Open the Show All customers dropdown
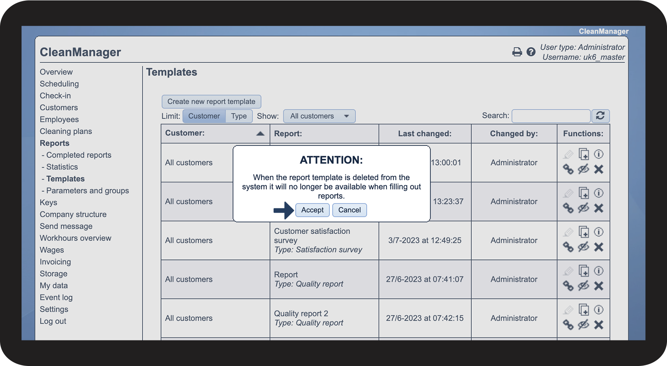Screen dimensions: 667x366 pyautogui.click(x=319, y=116)
